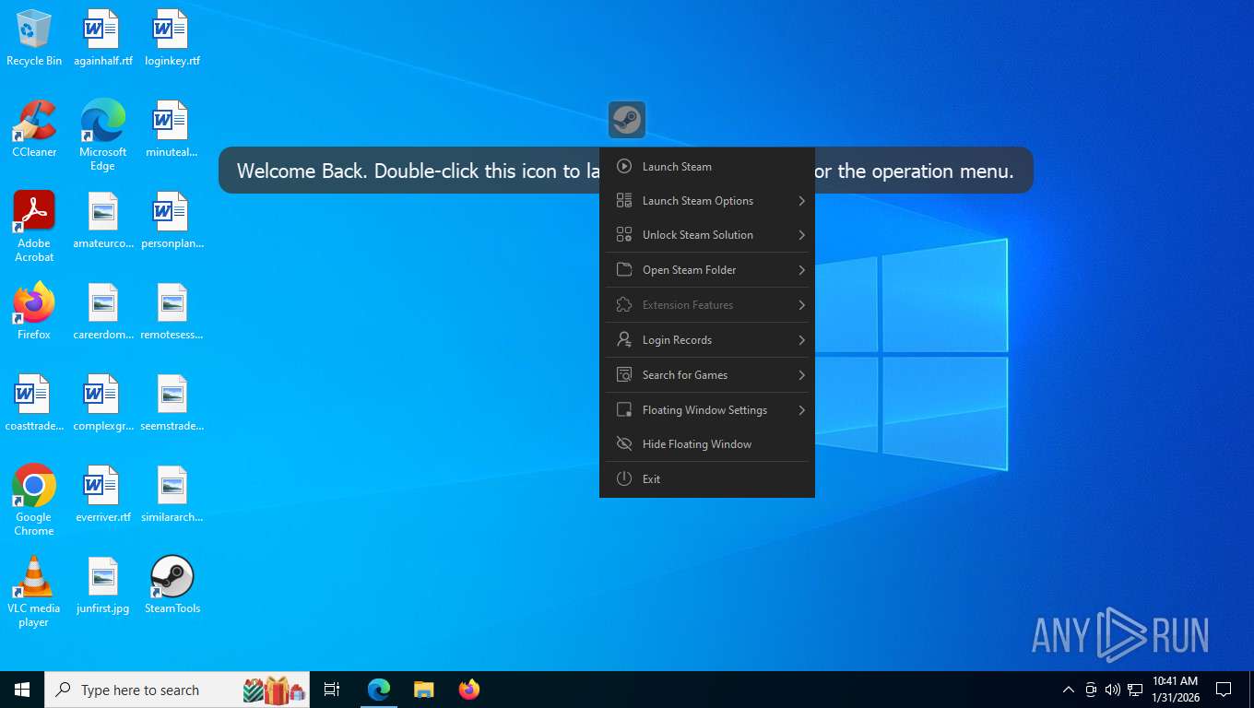The width and height of the screenshot is (1254, 708).
Task: Click the volume speaker tray icon
Action: pos(1113,690)
